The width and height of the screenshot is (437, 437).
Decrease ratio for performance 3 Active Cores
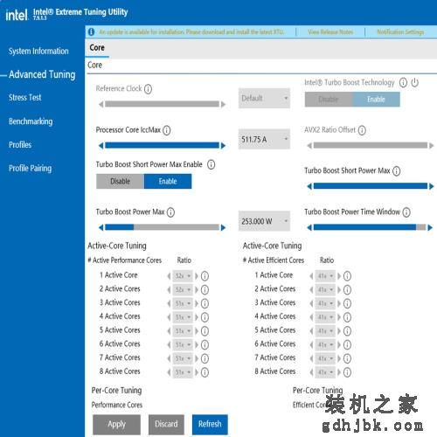[169, 303]
